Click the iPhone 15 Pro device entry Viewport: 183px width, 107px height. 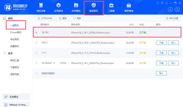(x=16, y=104)
